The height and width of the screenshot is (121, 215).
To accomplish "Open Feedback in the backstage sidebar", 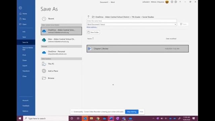I will [x=26, y=106].
